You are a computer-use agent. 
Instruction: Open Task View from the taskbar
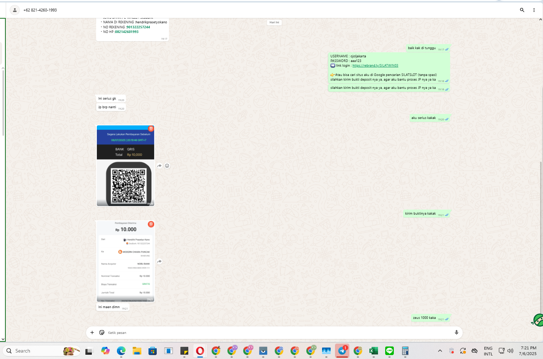89,351
